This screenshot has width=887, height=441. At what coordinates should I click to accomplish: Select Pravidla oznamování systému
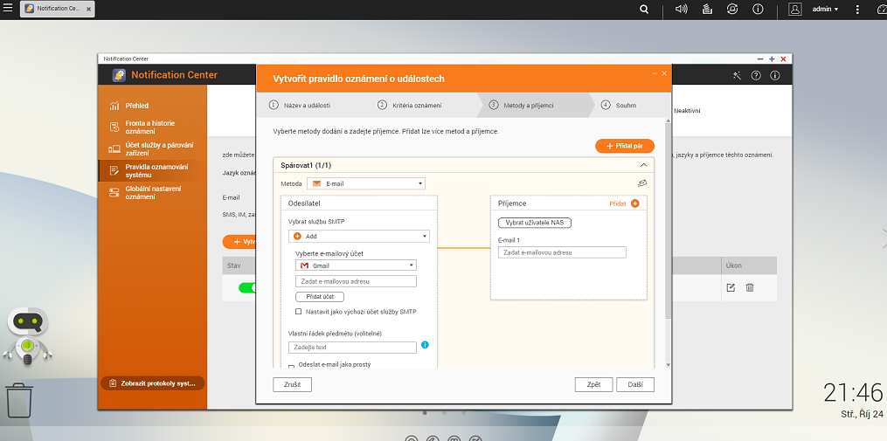click(x=153, y=171)
